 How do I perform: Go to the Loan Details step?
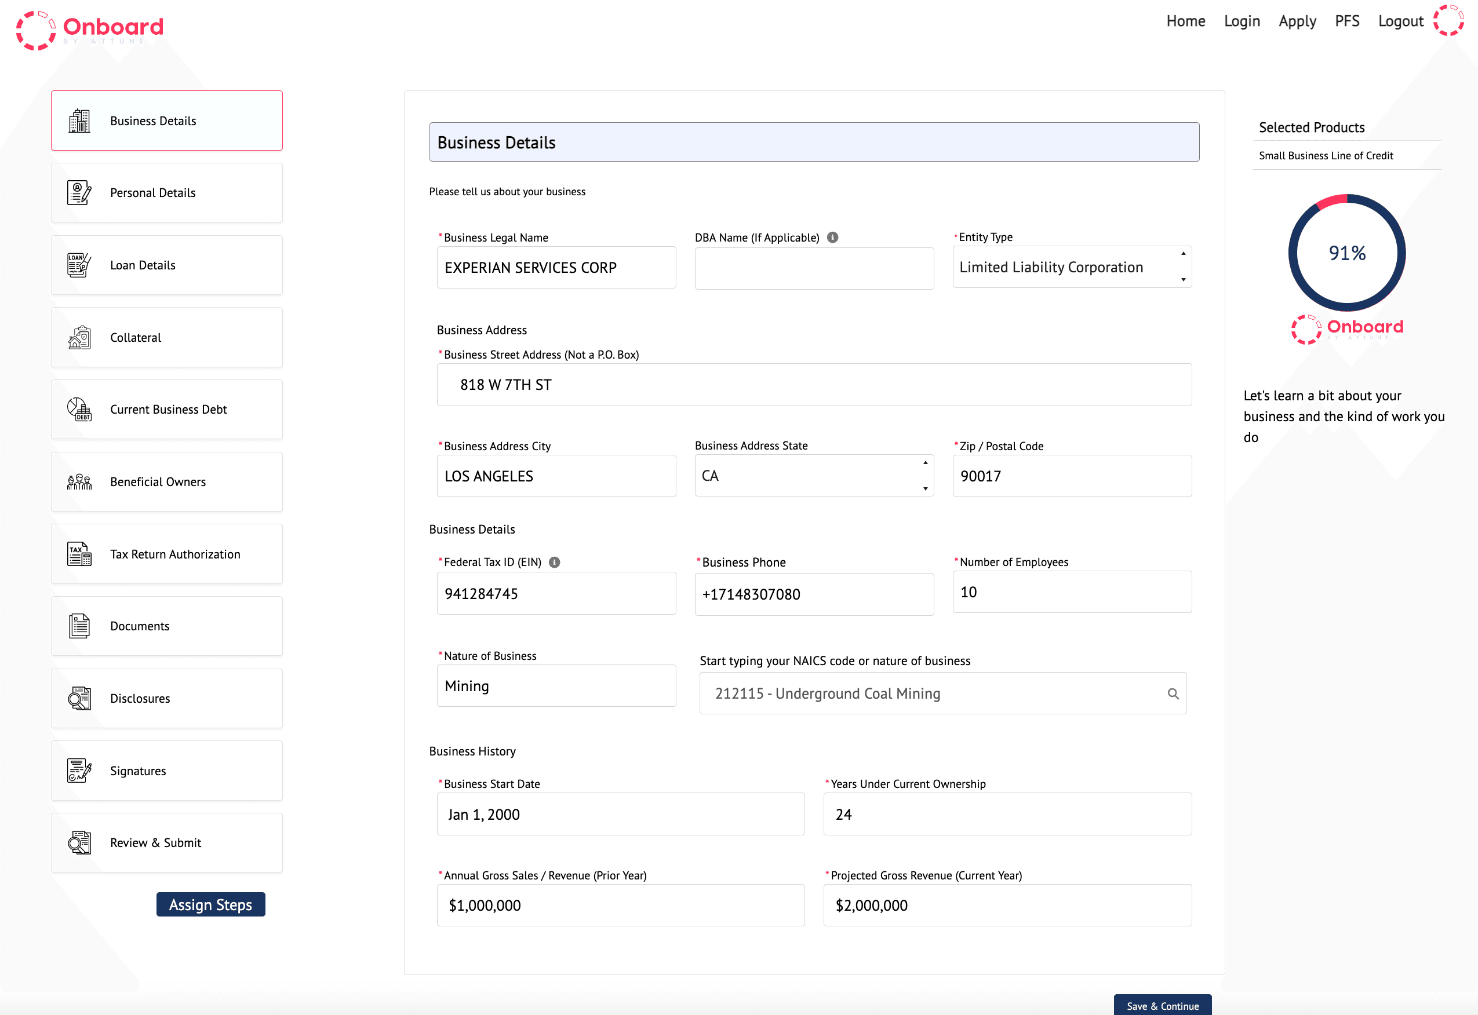(167, 265)
